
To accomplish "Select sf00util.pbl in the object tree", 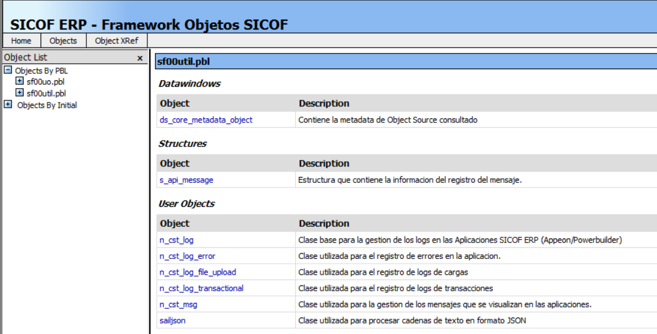I will [46, 93].
